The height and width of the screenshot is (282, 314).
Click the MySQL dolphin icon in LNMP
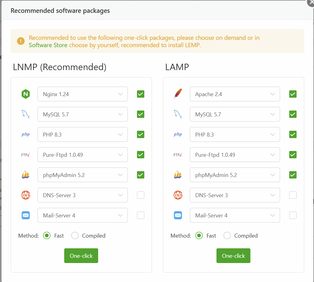click(26, 114)
